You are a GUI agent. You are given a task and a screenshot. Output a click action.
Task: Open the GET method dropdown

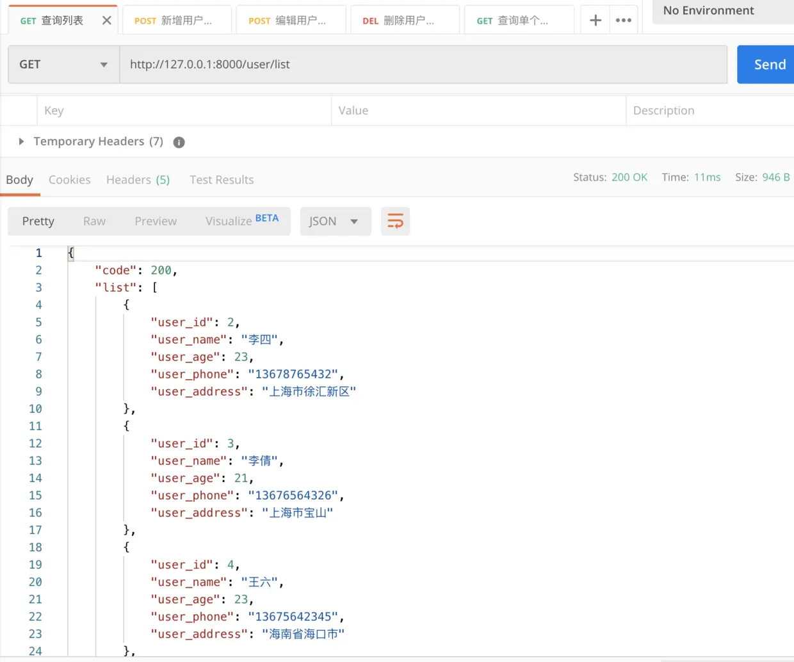63,65
